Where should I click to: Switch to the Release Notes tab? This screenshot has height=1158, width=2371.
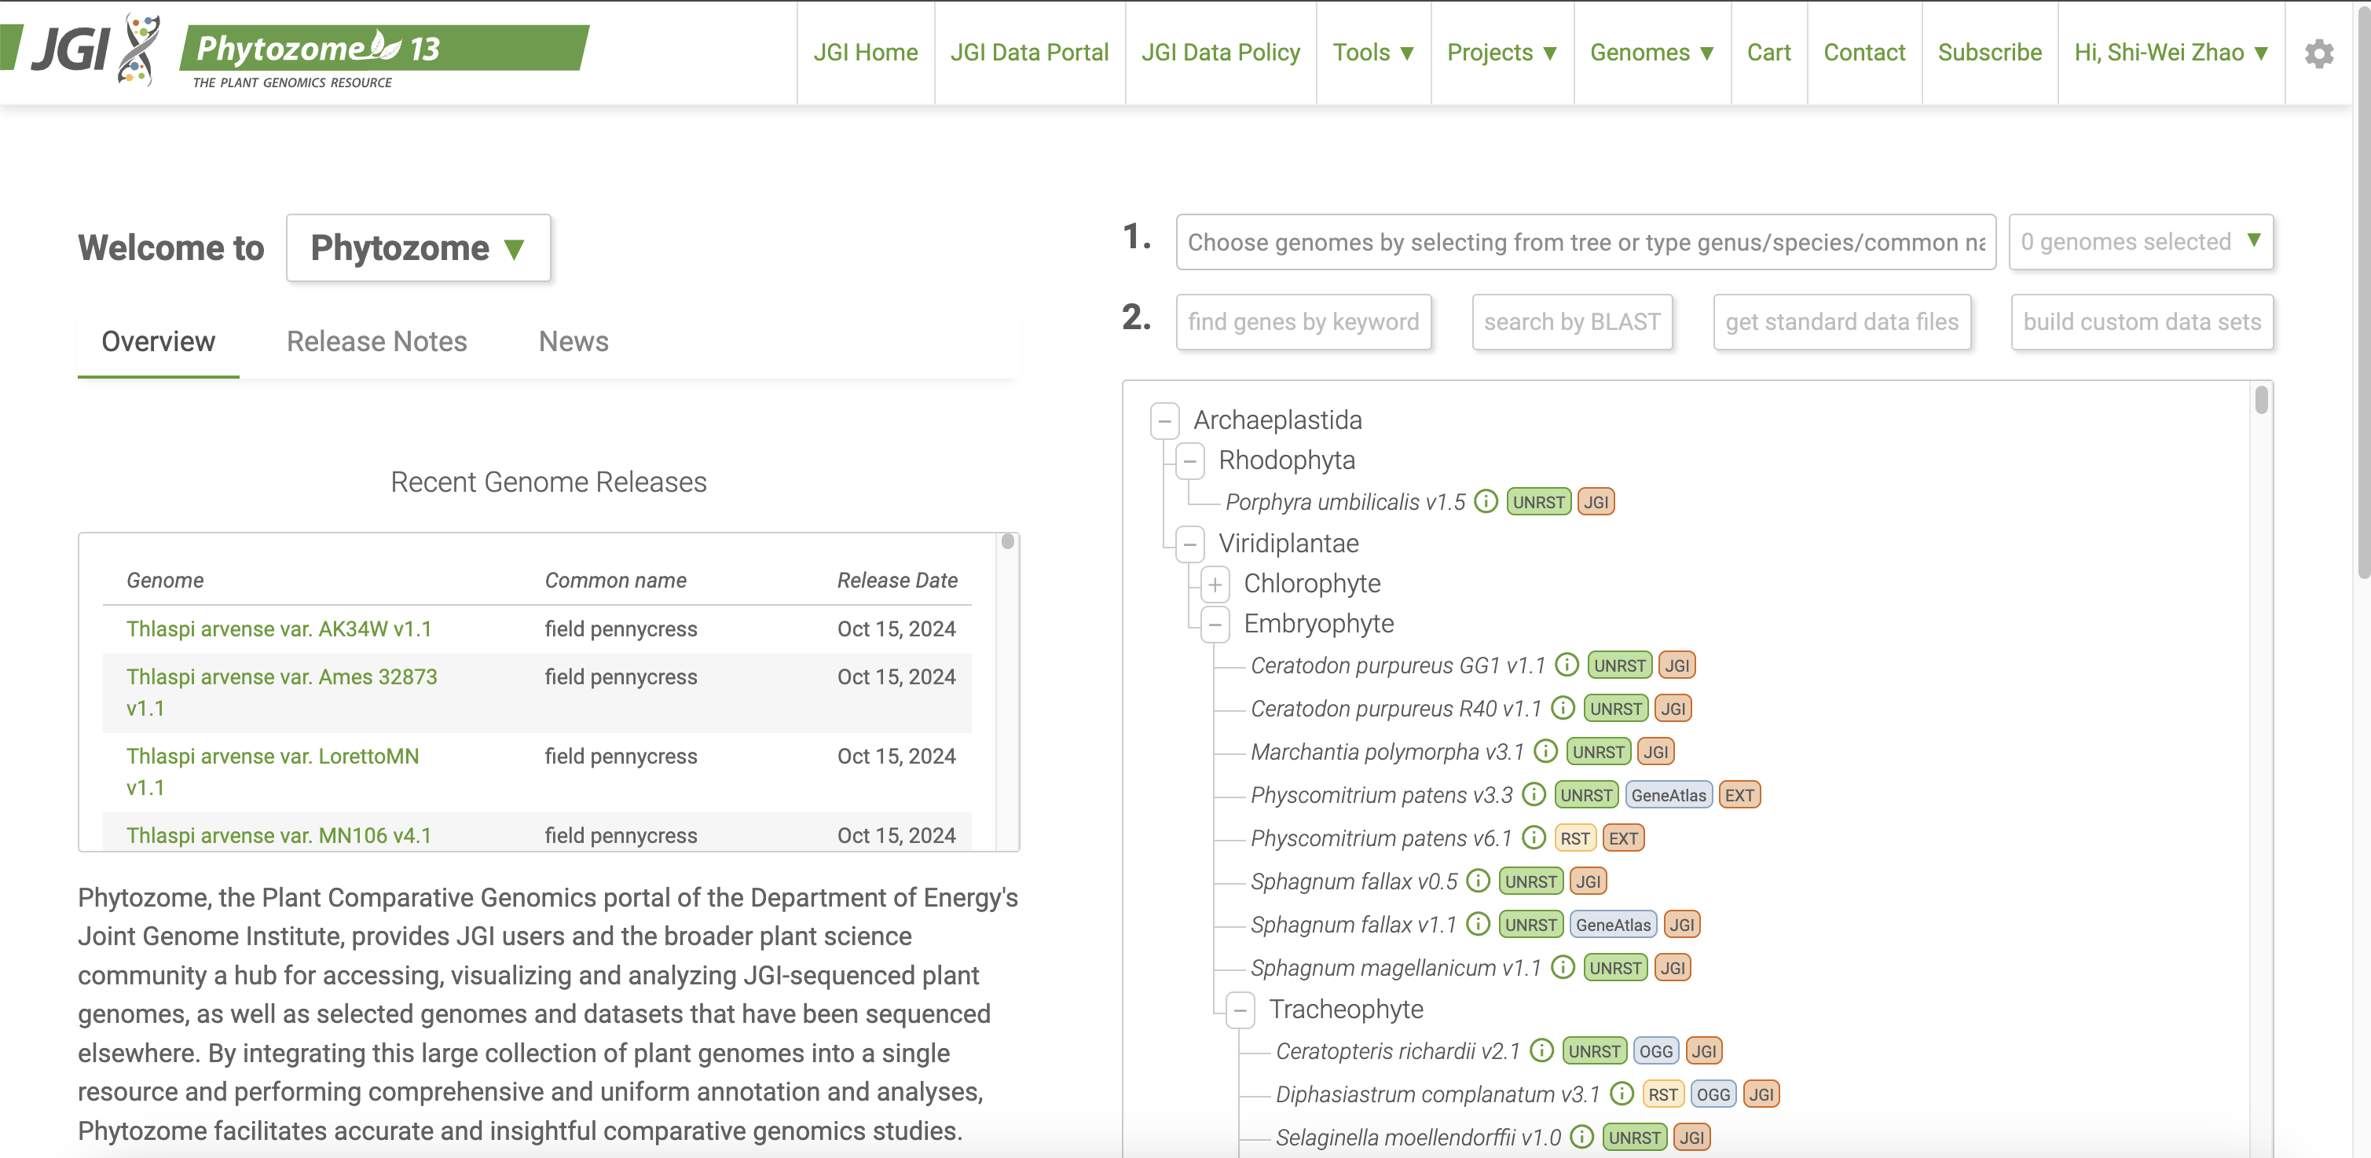pos(376,342)
